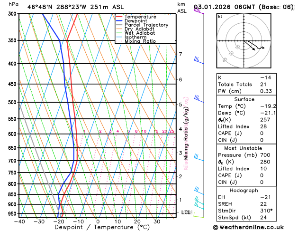The height and width of the screenshot is (231, 298).
Task: Click the surface theta-e value 257
Action: click(x=265, y=120)
